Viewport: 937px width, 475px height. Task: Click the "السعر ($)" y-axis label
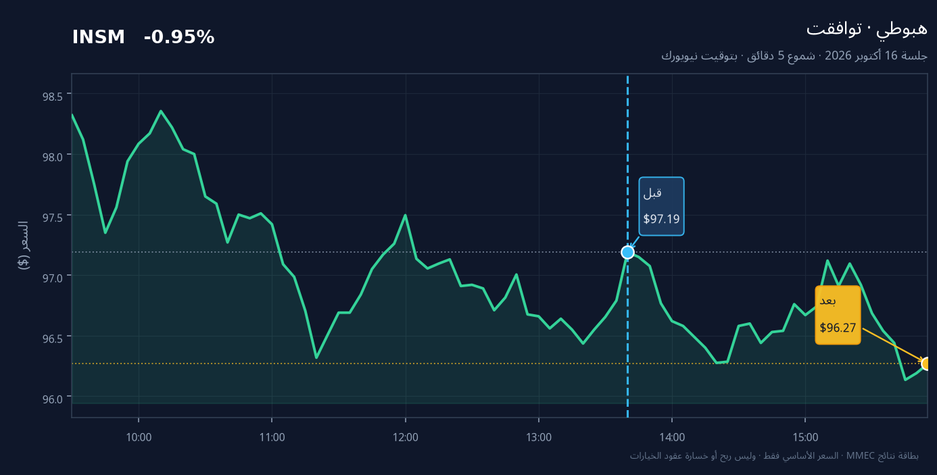tap(23, 245)
